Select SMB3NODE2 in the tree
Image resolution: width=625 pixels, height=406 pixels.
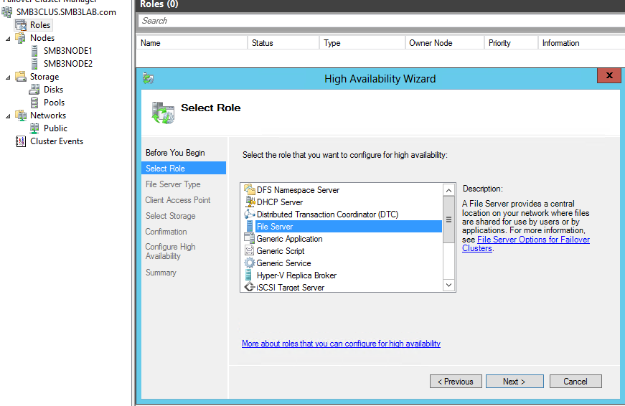click(x=68, y=63)
